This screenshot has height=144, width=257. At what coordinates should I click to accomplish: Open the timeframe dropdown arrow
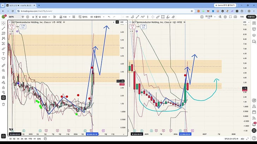click(49, 17)
